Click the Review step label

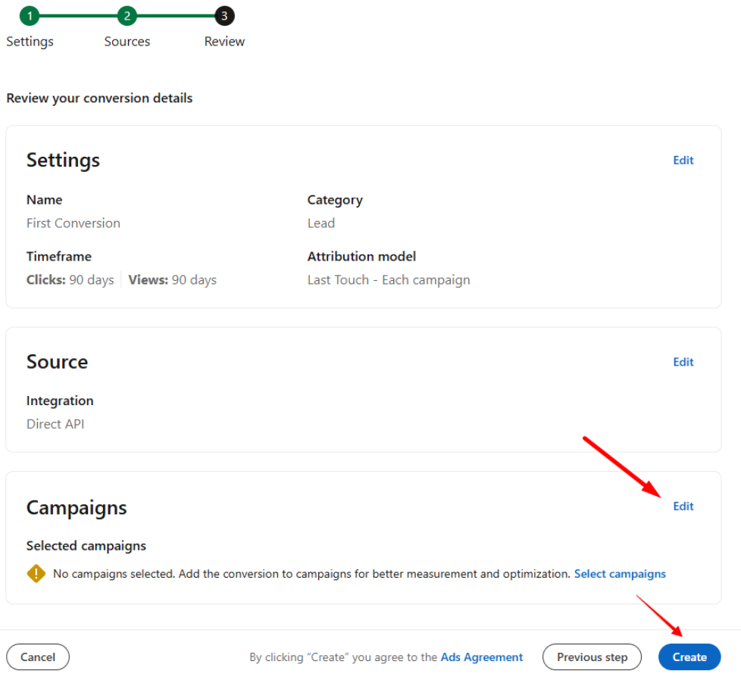coord(224,42)
